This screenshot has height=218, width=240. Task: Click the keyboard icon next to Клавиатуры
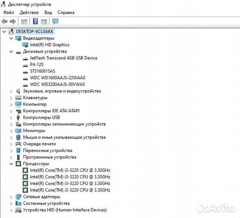point(18,98)
